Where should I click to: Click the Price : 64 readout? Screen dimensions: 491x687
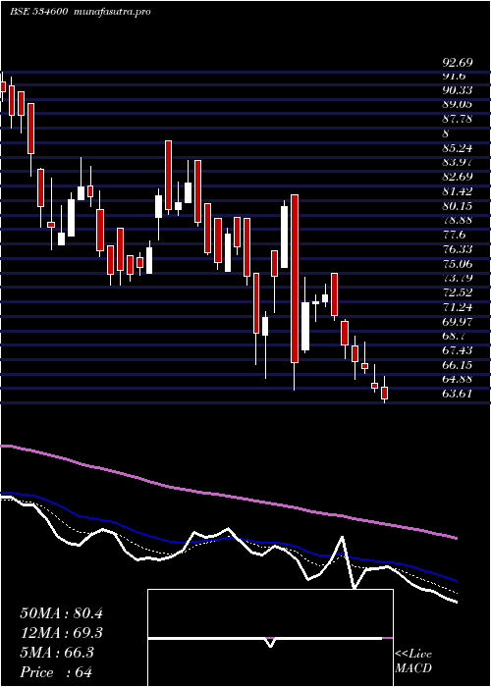coord(56,671)
